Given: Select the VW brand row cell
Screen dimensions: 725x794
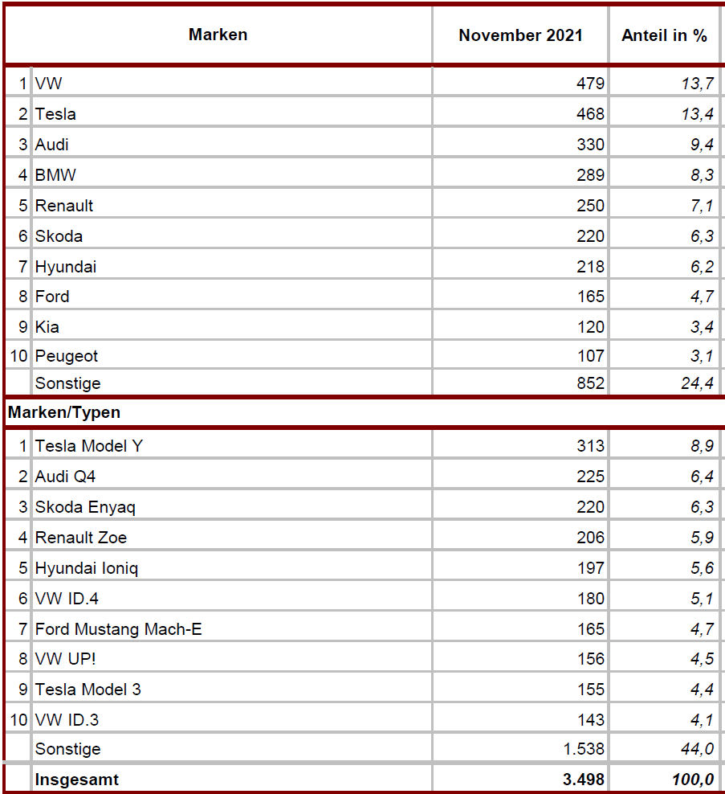Looking at the screenshot, I should pyautogui.click(x=232, y=83).
